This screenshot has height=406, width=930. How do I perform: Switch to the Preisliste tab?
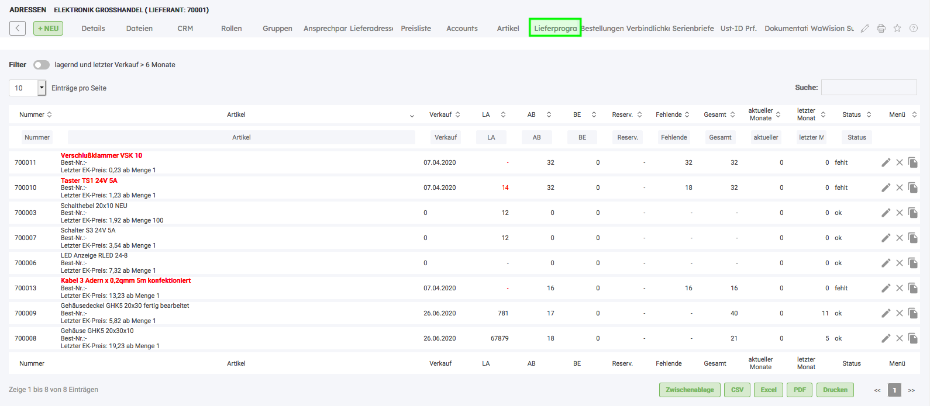tap(416, 28)
